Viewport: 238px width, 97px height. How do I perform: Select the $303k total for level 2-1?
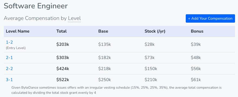(63, 58)
